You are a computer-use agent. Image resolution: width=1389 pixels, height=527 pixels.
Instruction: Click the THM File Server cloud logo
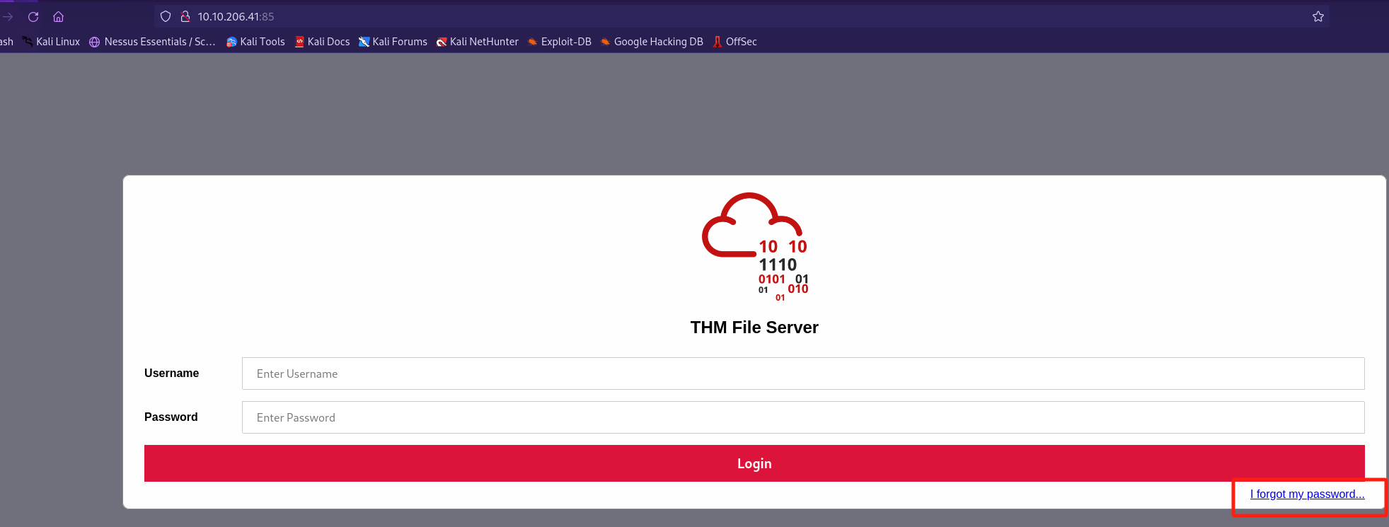pyautogui.click(x=754, y=246)
